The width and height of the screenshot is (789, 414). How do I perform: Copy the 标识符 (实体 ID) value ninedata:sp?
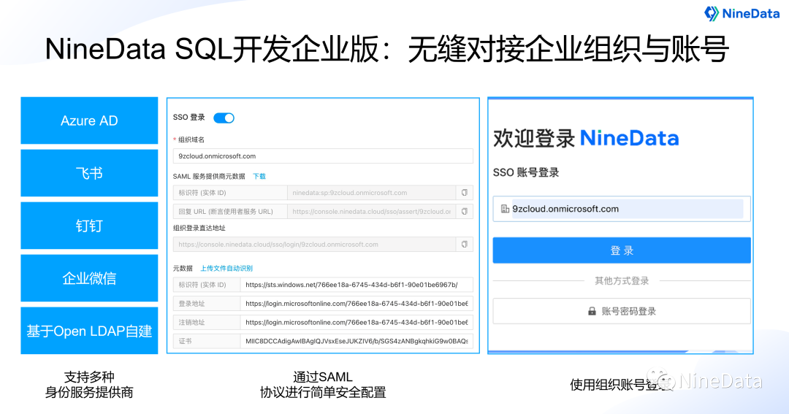[465, 193]
